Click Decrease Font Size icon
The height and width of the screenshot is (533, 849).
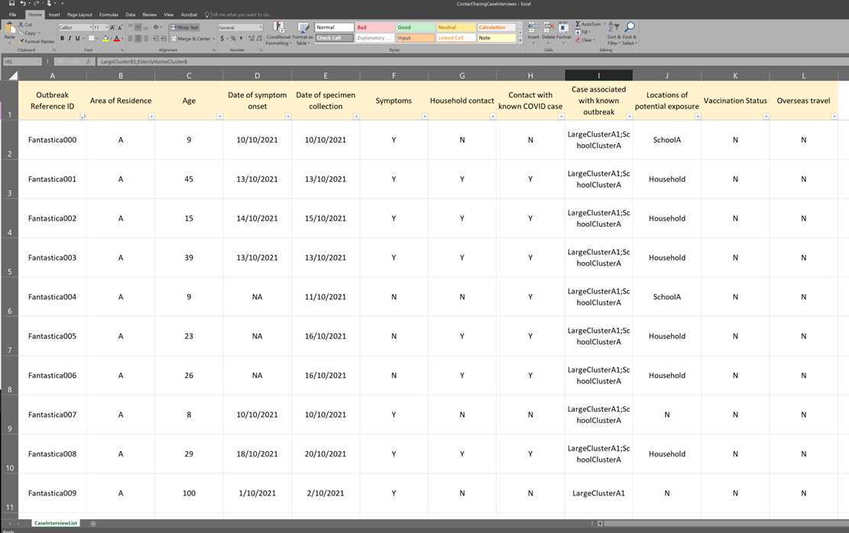click(120, 27)
